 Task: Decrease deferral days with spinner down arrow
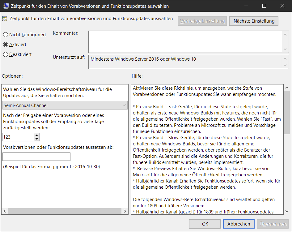point(37,139)
